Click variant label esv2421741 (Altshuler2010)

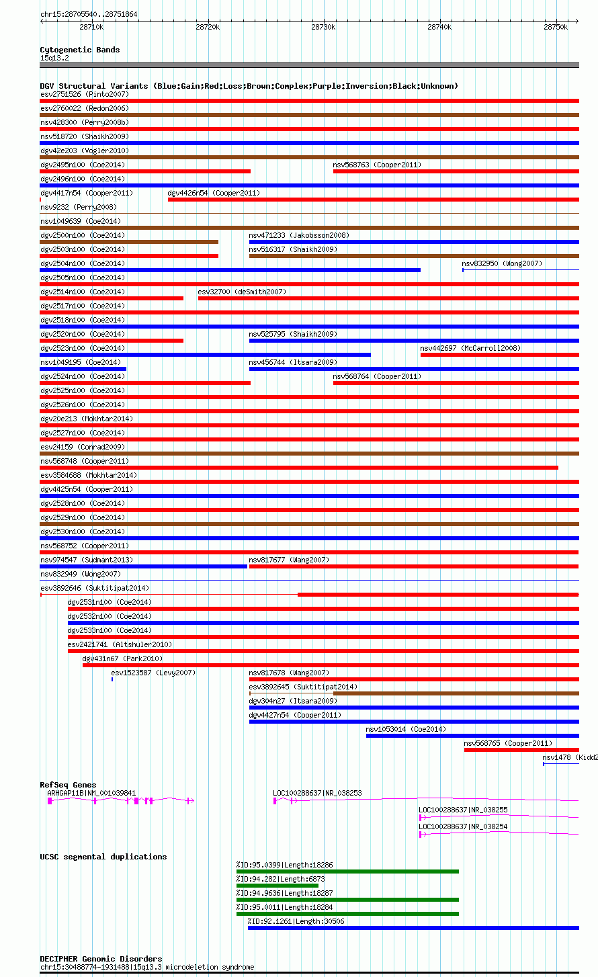(x=120, y=644)
